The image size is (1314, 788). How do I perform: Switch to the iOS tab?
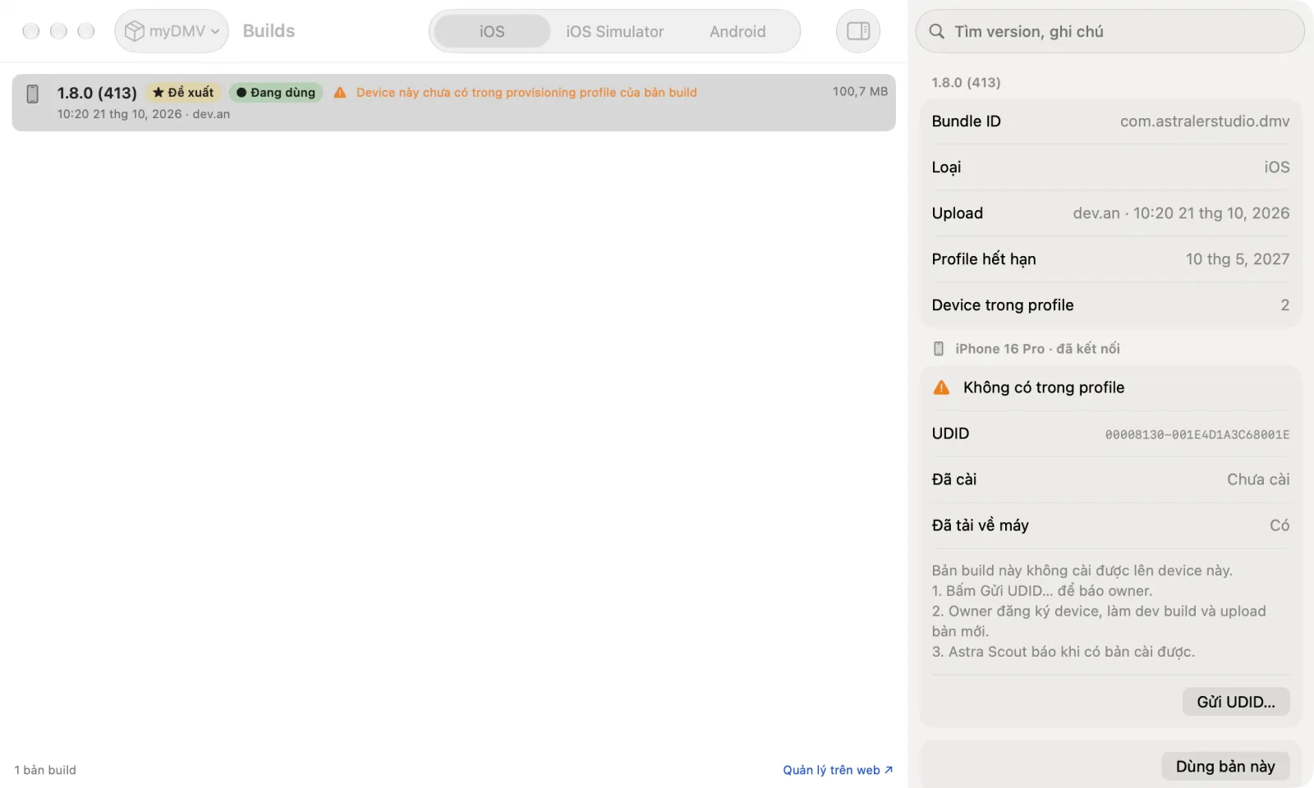(492, 31)
